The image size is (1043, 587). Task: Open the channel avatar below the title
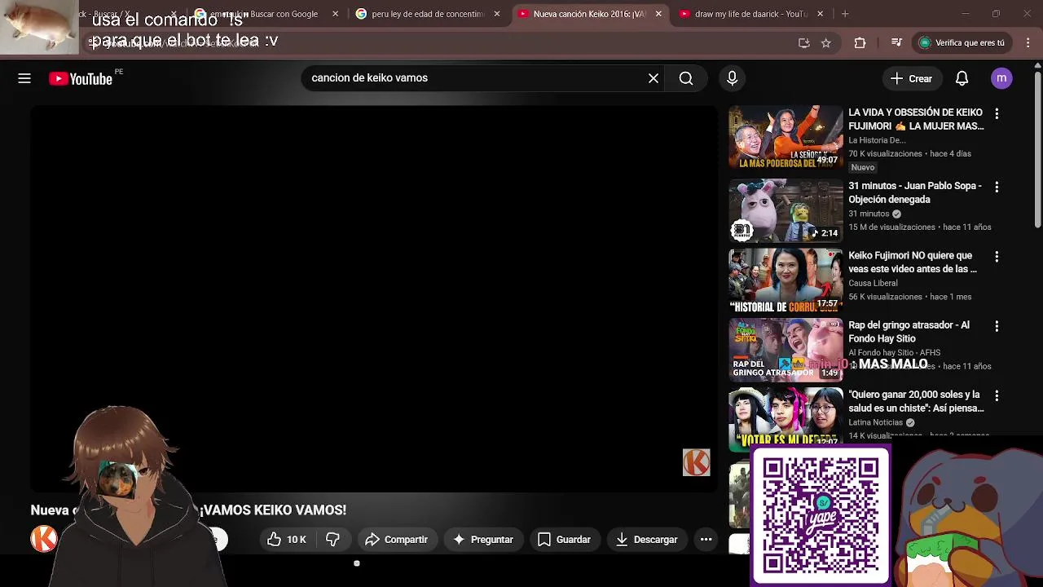pyautogui.click(x=44, y=539)
